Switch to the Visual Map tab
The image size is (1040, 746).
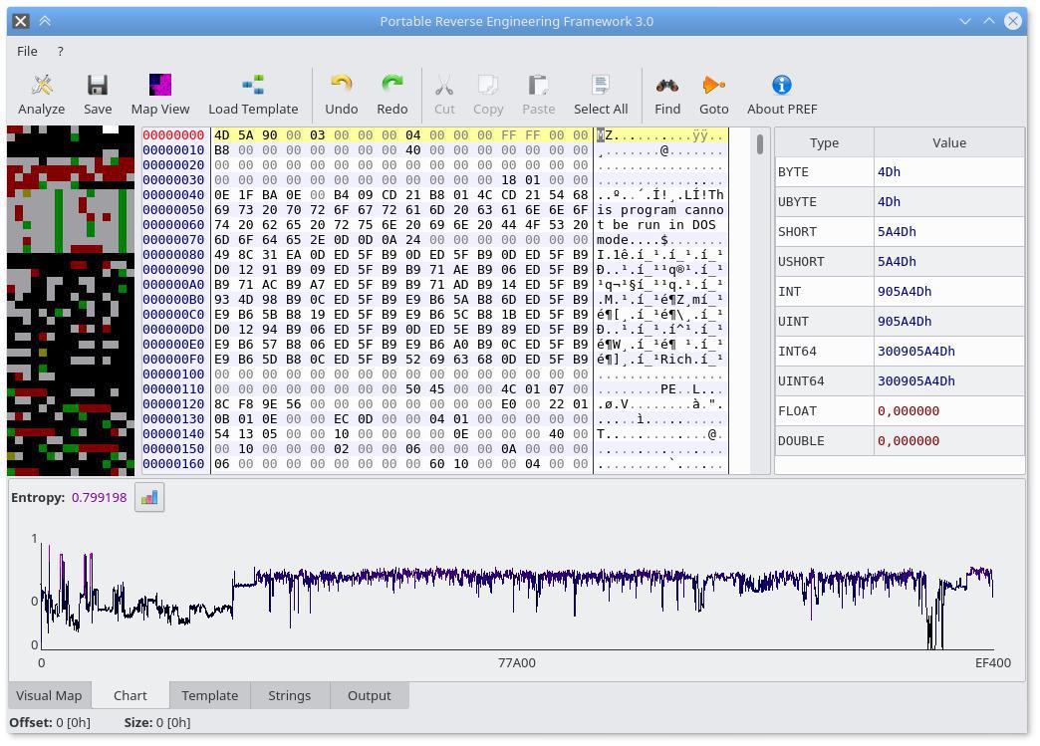pos(49,695)
